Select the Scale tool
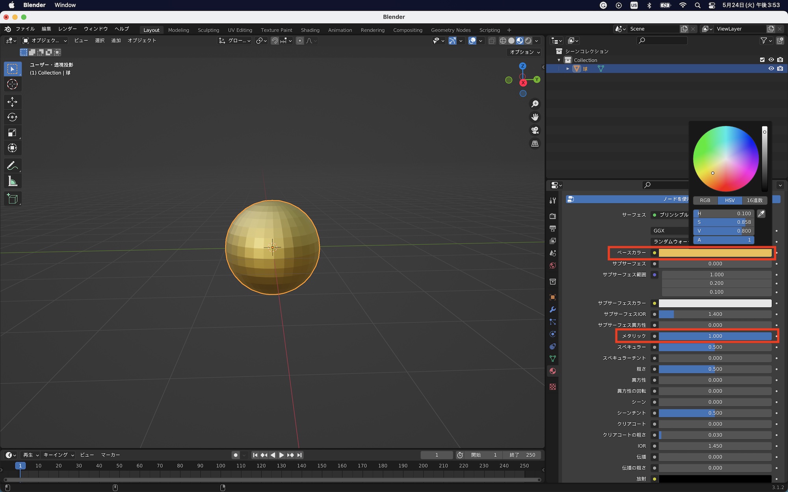This screenshot has height=492, width=788. tap(12, 133)
